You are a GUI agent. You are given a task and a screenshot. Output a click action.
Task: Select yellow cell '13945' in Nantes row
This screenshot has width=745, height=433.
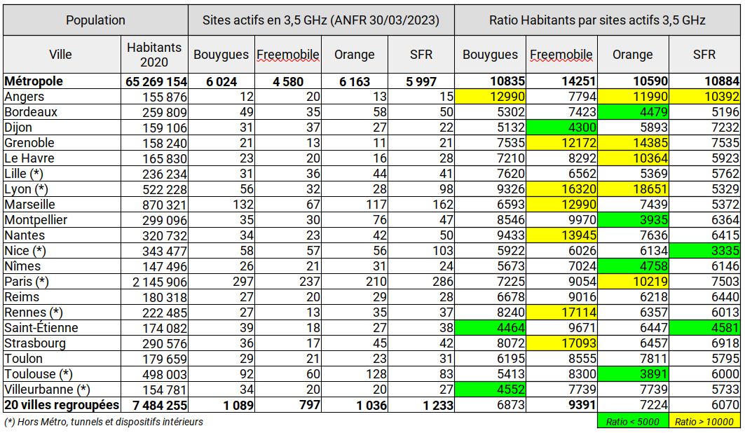[561, 235]
